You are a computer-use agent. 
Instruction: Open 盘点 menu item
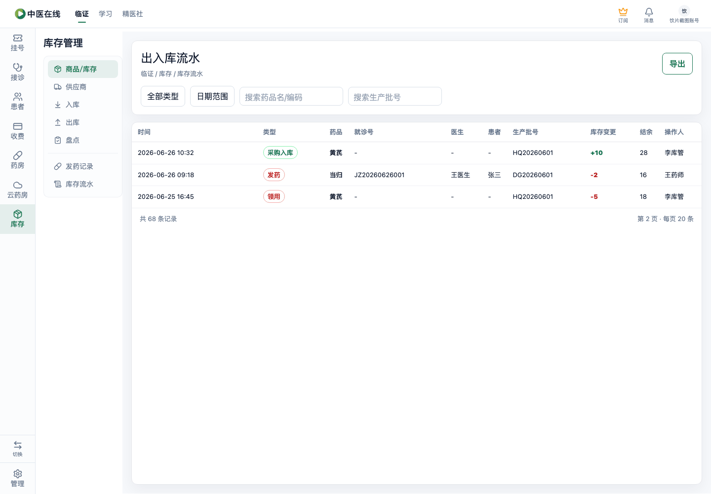coord(83,140)
